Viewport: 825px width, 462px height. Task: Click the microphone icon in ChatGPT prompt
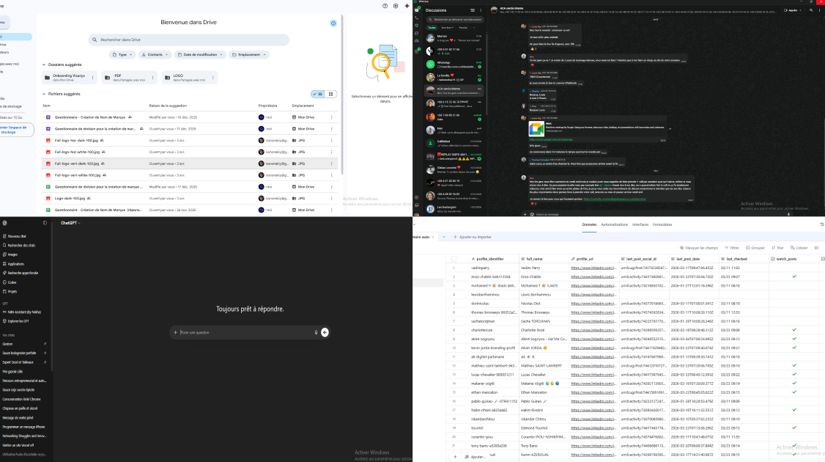[x=316, y=332]
